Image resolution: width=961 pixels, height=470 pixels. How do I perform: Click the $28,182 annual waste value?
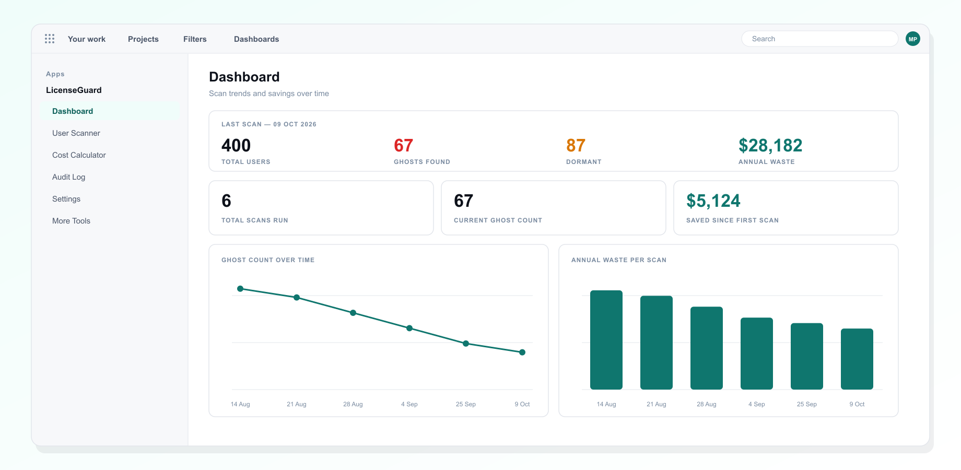pyautogui.click(x=770, y=145)
